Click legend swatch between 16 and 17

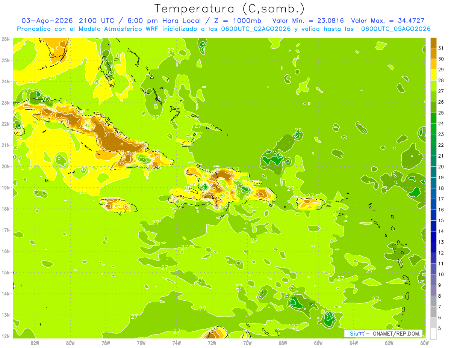(x=433, y=204)
